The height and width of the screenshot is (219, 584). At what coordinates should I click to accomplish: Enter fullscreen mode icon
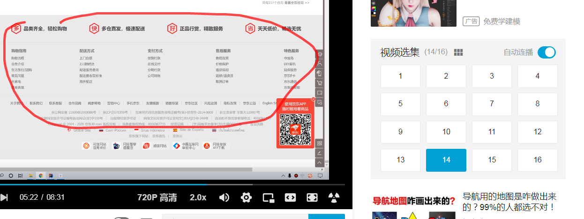pos(312,197)
